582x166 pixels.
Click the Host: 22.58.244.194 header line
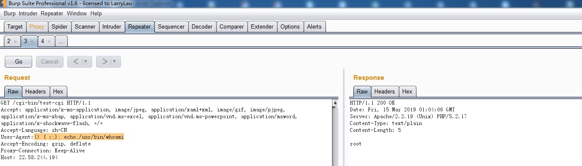[x=29, y=157]
